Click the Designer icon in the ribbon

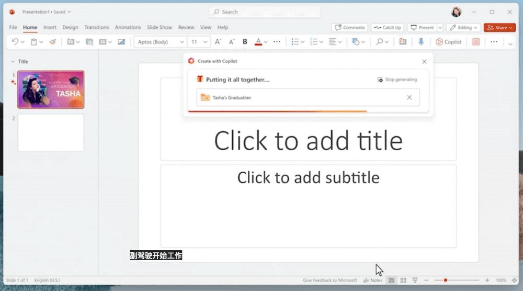point(475,42)
